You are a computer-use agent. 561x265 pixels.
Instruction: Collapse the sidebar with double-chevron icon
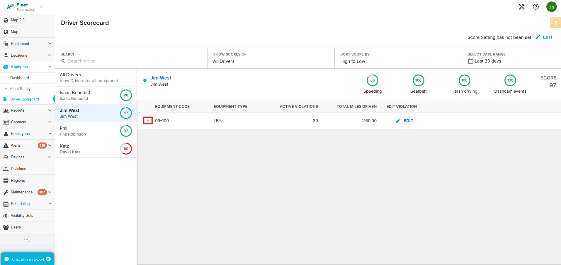(x=27, y=239)
